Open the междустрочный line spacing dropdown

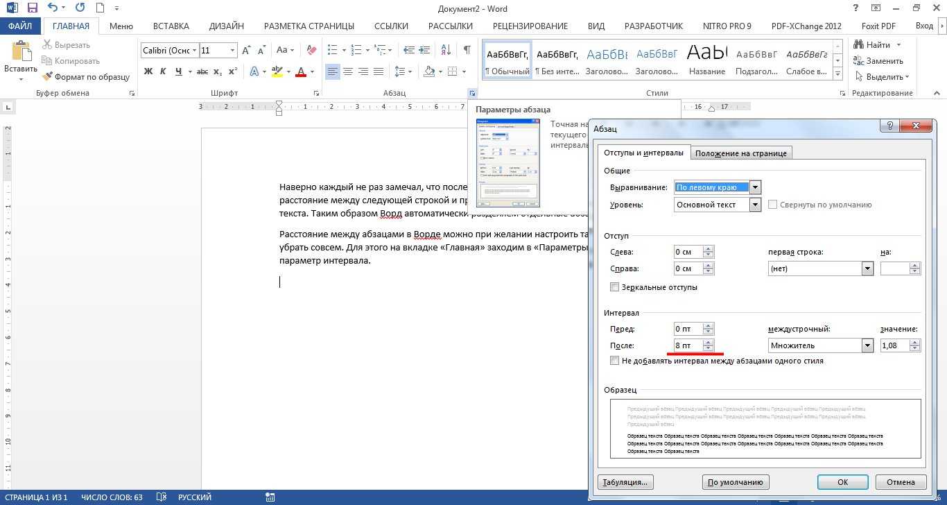(x=867, y=345)
